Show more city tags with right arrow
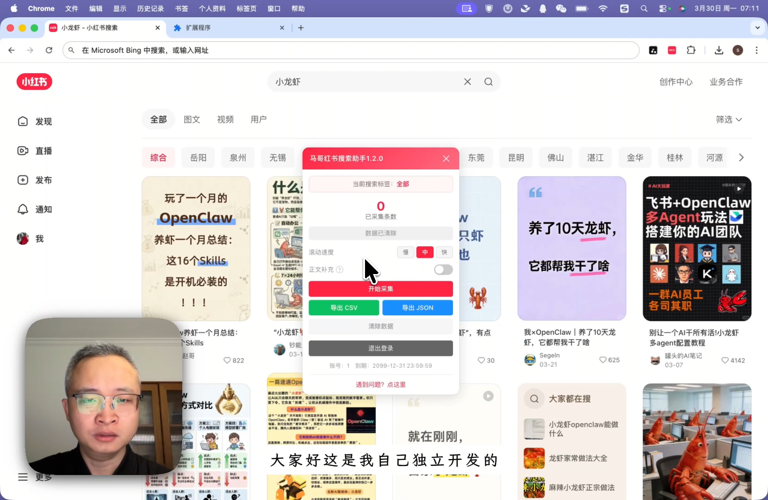Viewport: 768px width, 500px height. click(x=742, y=157)
